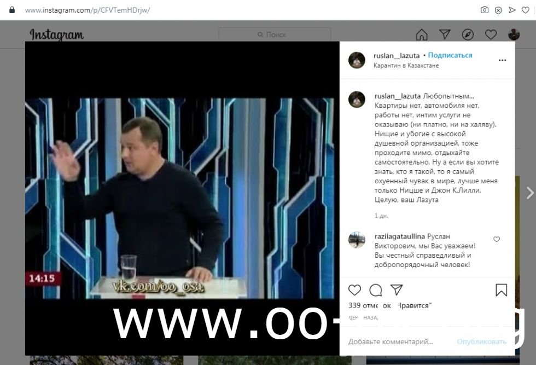Open your profile avatar in header
Viewport: 536px width, 365px height.
click(514, 34)
